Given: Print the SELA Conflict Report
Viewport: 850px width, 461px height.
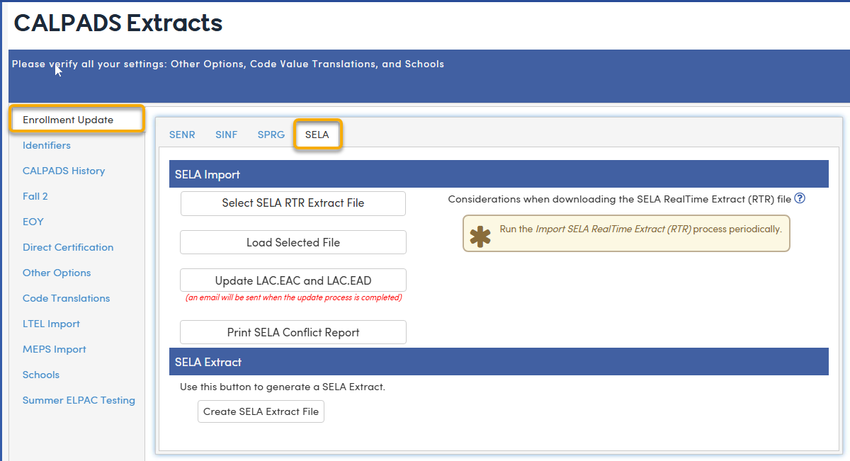Looking at the screenshot, I should 293,332.
